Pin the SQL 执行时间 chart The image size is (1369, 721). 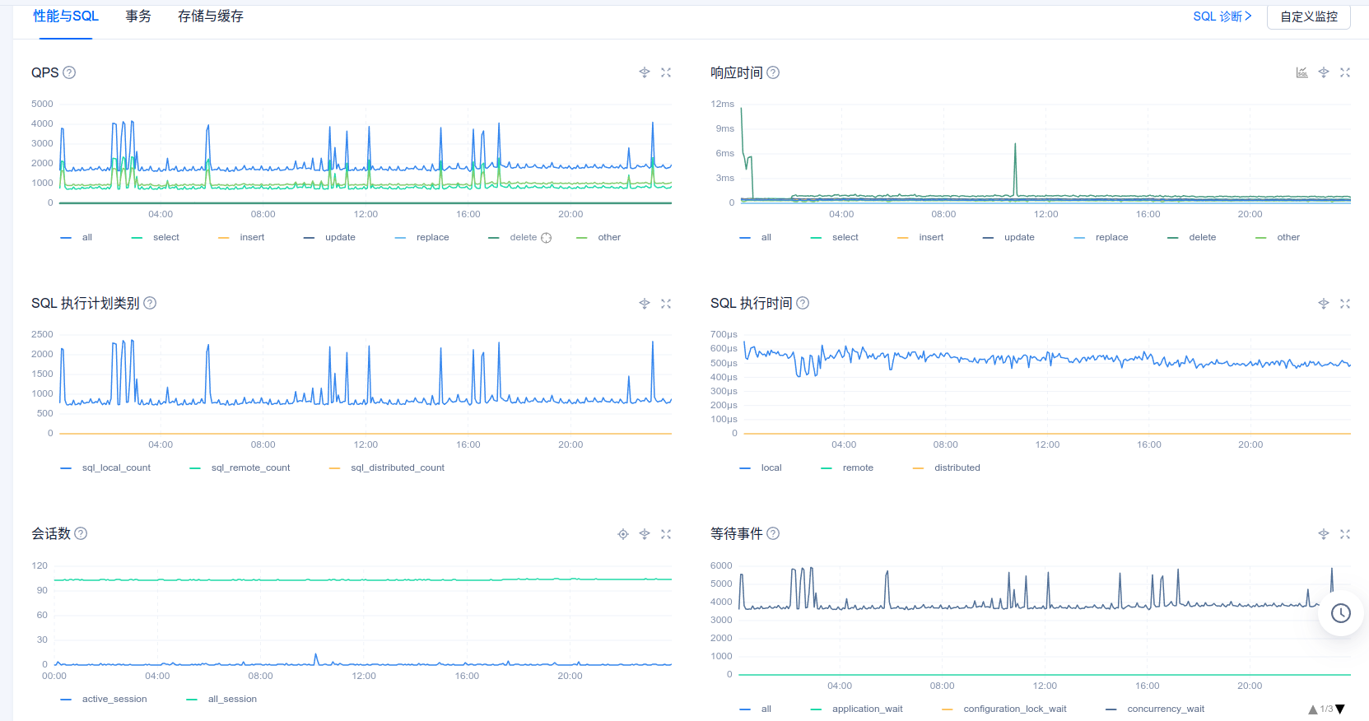[x=1324, y=304]
